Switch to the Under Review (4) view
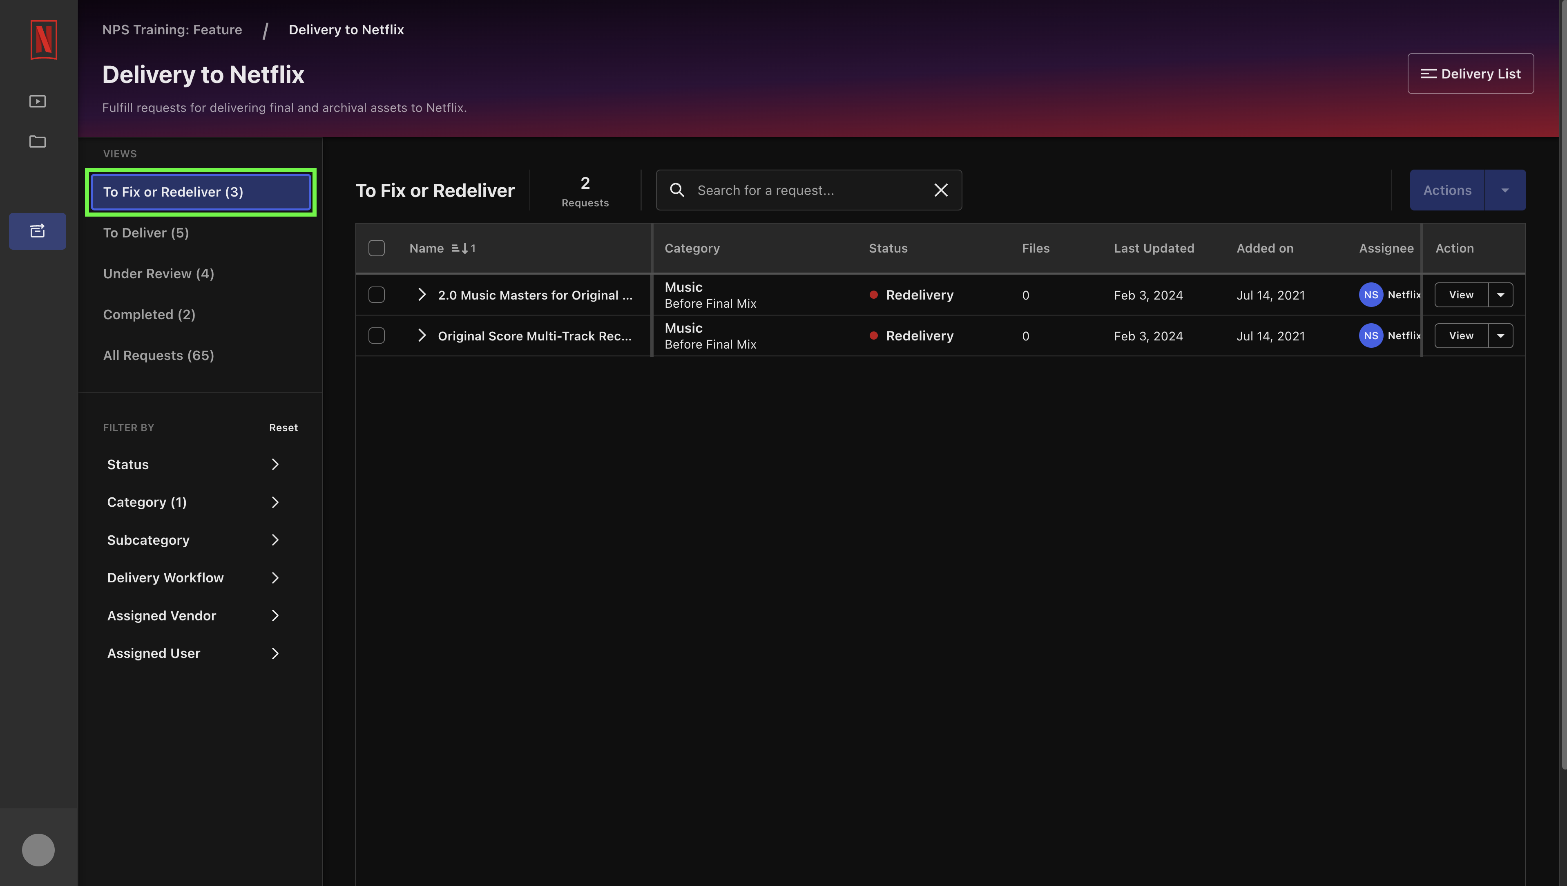The image size is (1567, 886). [158, 273]
